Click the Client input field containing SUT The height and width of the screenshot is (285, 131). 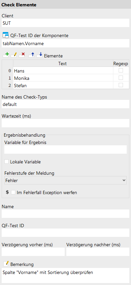pos(65,23)
